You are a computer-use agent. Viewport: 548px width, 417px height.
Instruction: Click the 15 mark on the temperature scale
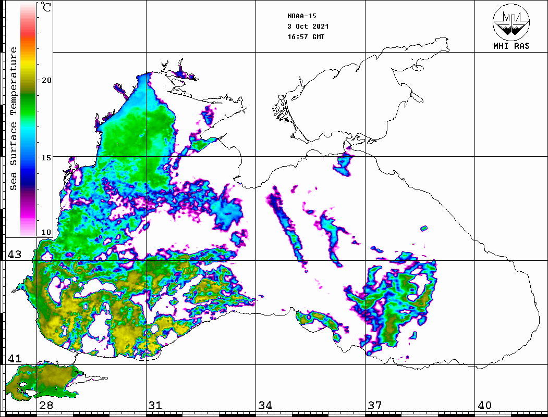coord(46,157)
